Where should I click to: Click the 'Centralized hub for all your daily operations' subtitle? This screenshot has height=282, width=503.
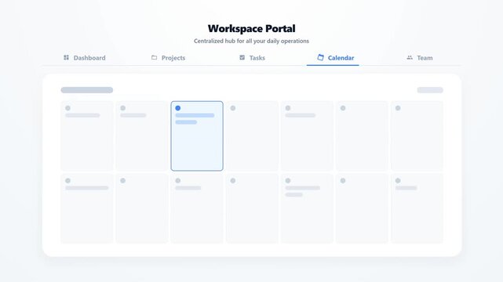pos(251,41)
